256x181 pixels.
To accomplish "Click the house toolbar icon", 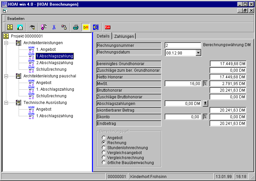I will tap(20, 27).
